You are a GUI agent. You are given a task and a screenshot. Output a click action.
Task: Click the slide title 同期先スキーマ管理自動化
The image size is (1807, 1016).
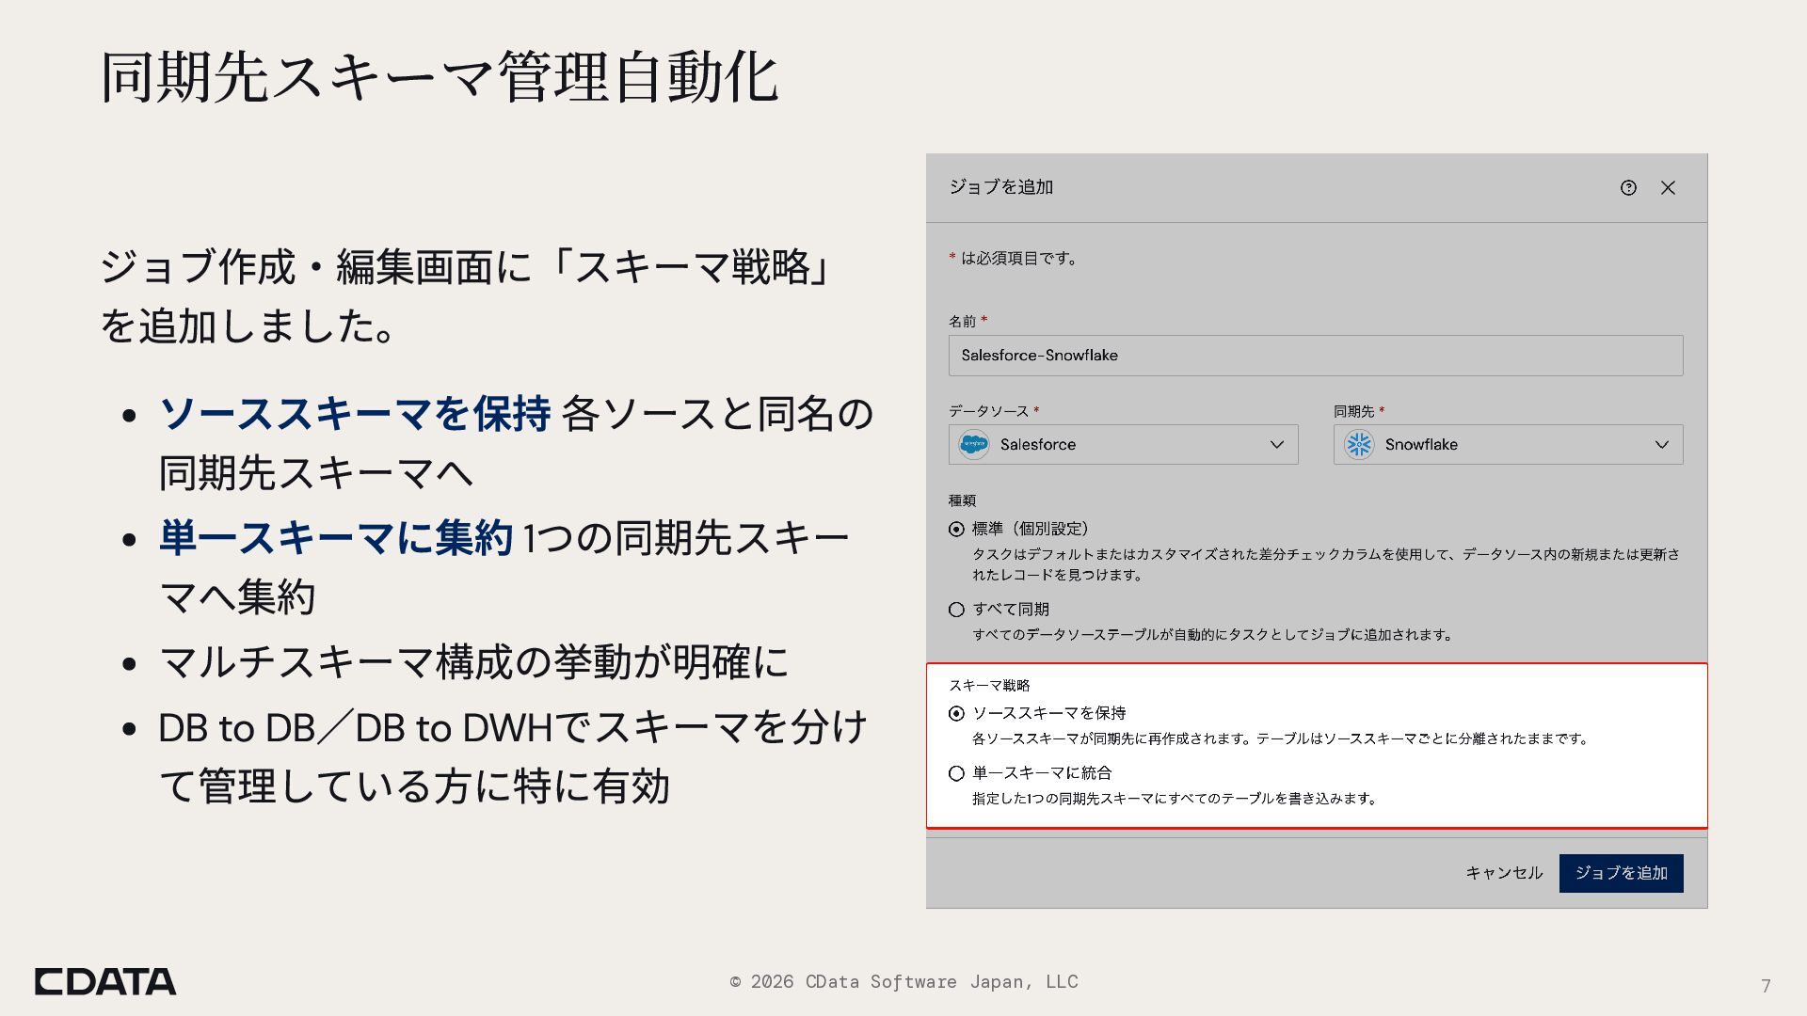(440, 77)
